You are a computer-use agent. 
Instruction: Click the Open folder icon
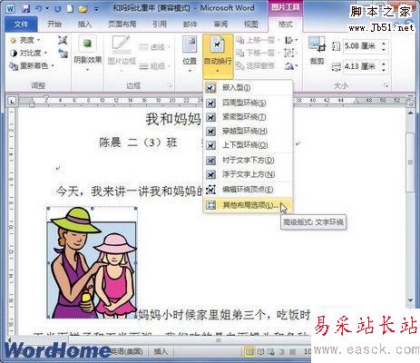point(83,9)
